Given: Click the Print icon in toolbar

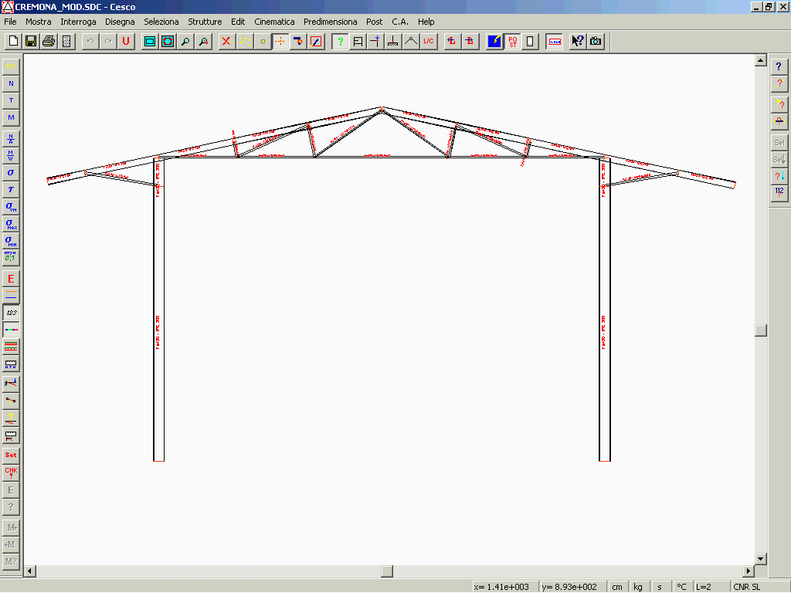Looking at the screenshot, I should 49,41.
